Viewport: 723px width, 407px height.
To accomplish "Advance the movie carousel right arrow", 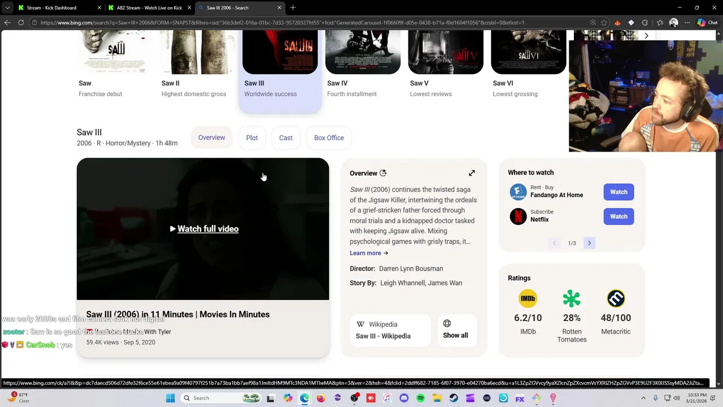I will point(646,36).
